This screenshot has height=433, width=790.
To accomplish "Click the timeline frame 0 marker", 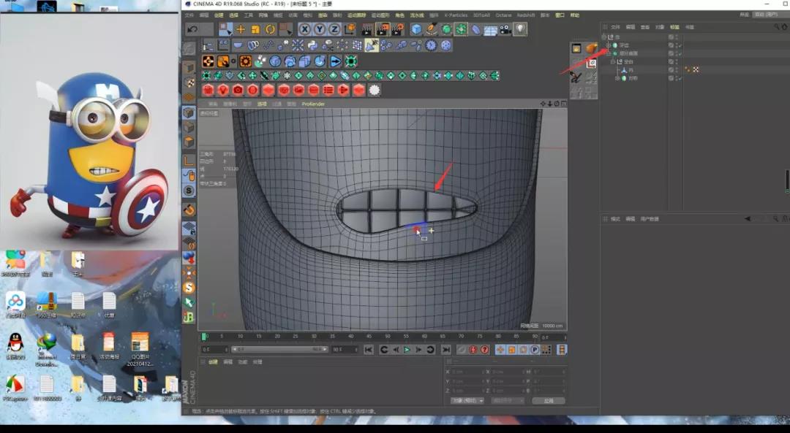I will coord(204,337).
